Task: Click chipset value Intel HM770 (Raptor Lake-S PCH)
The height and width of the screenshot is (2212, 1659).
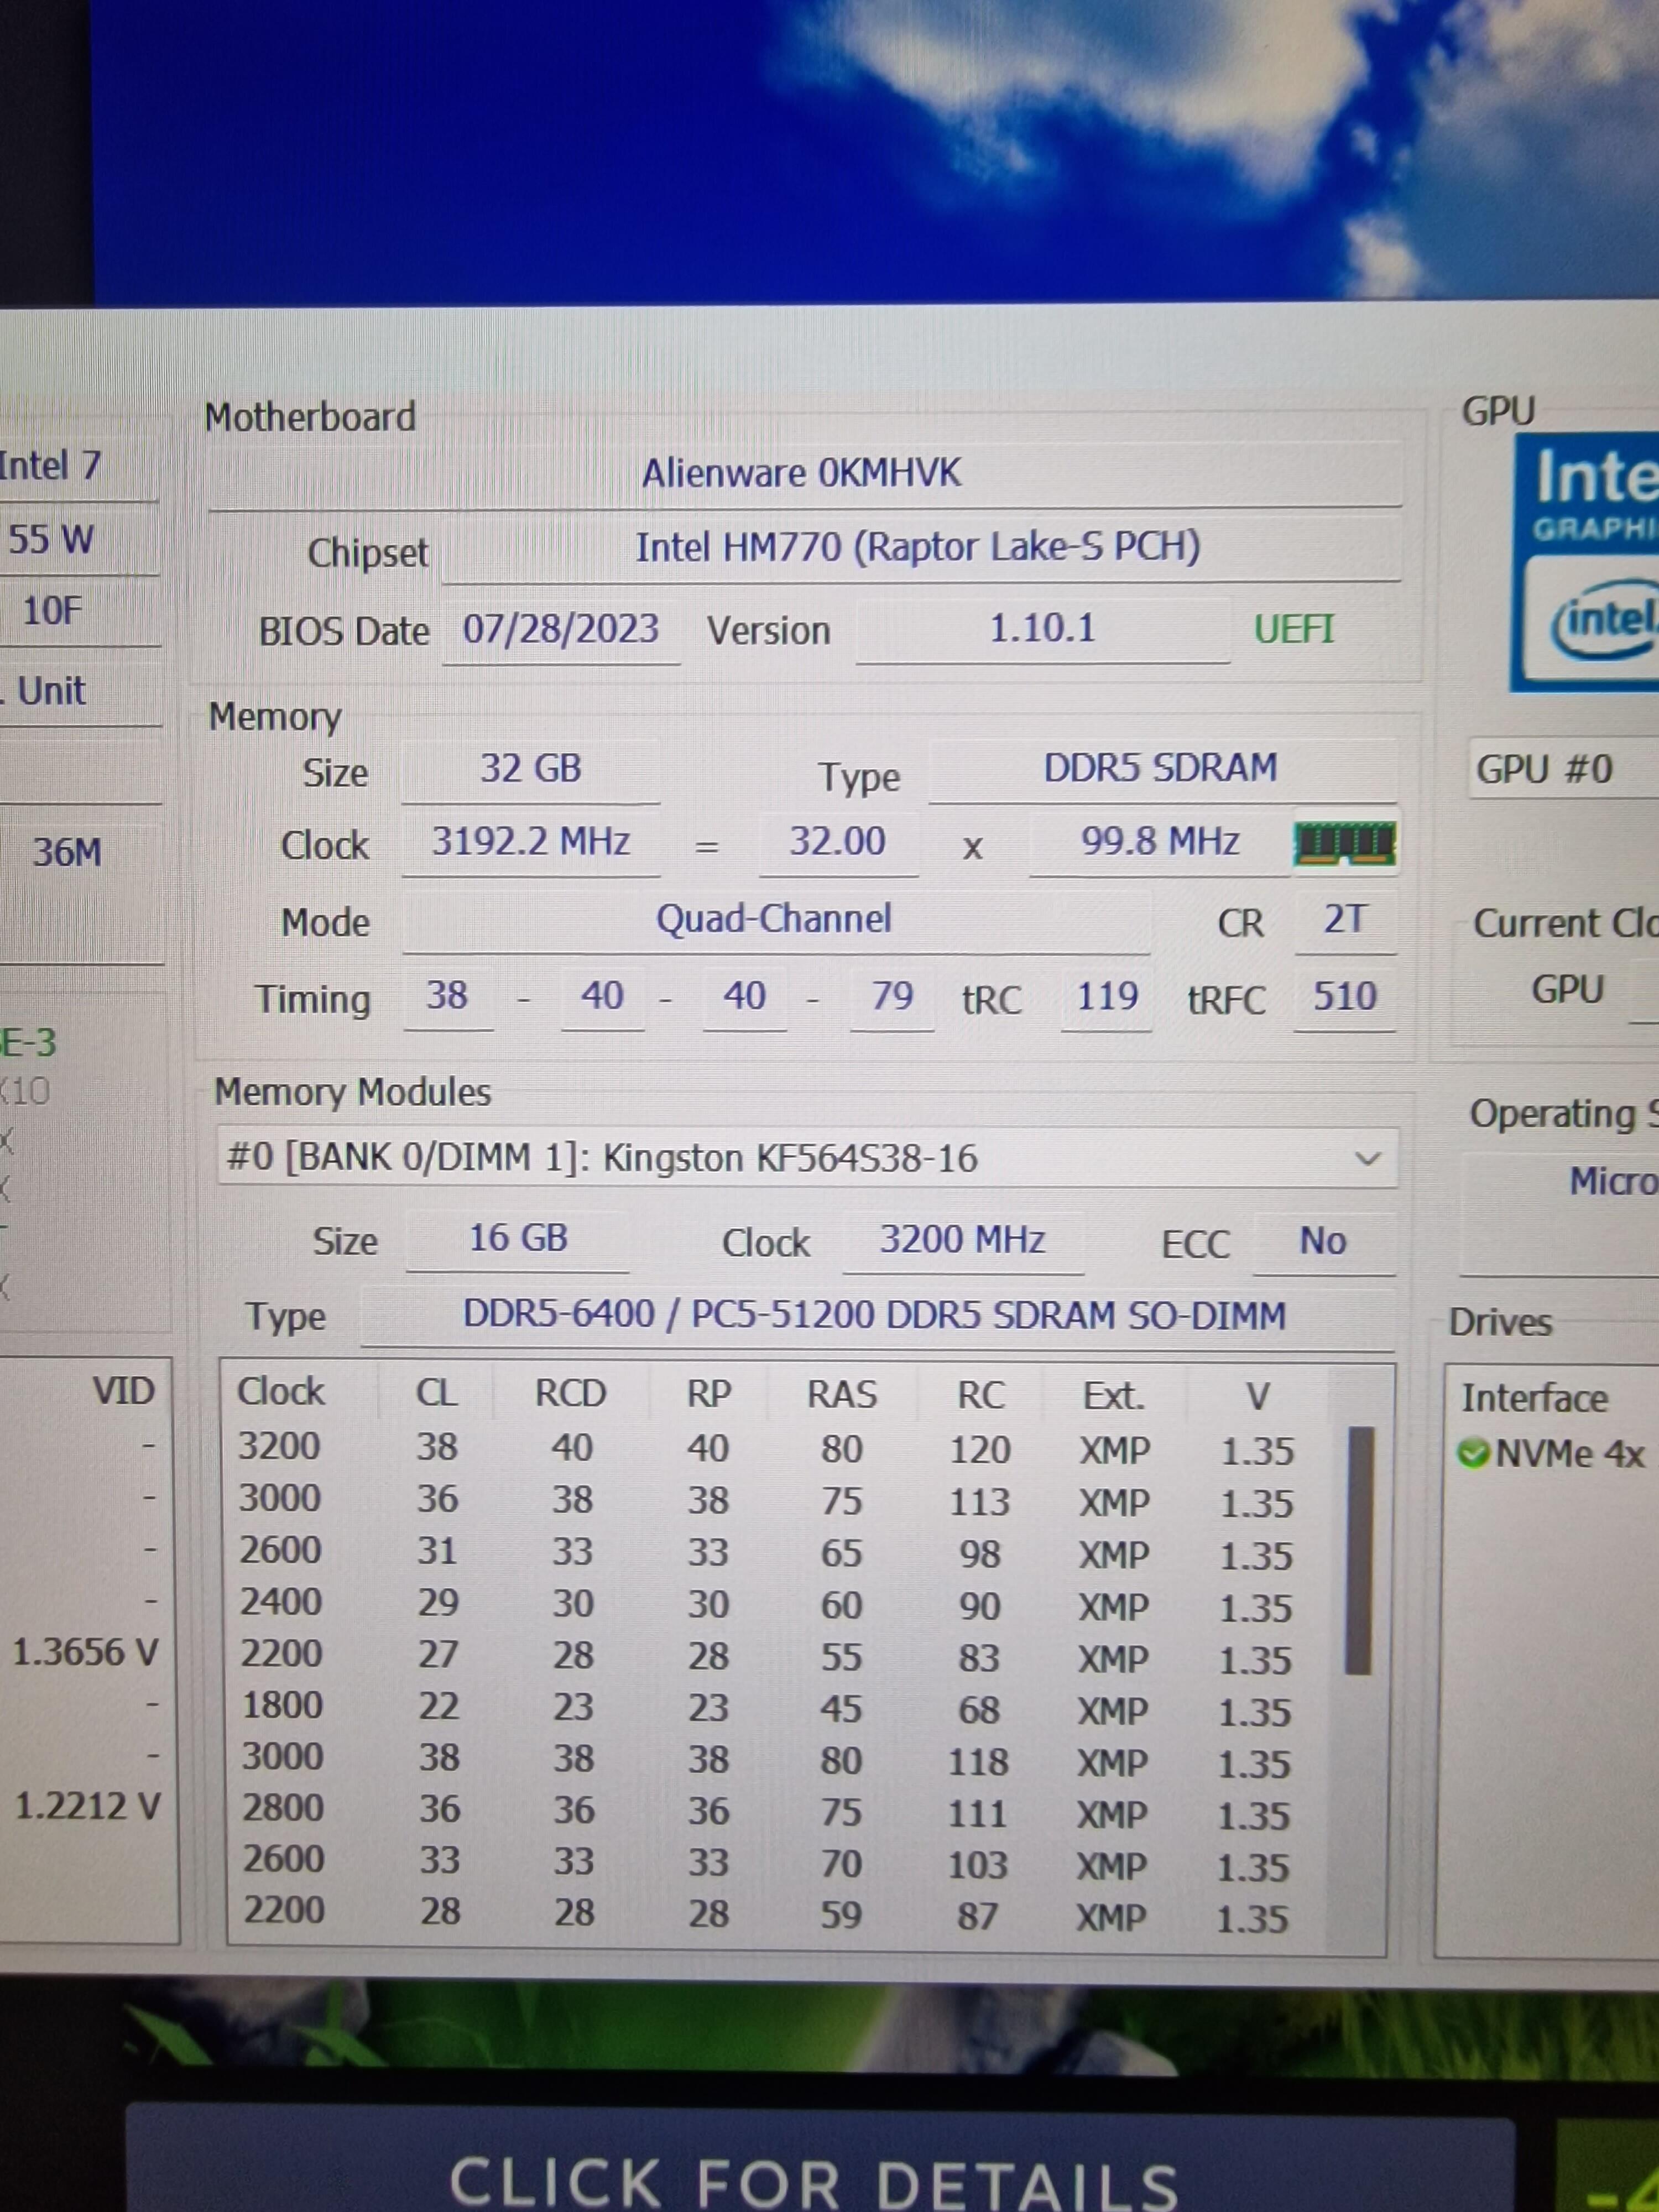Action: tap(919, 547)
